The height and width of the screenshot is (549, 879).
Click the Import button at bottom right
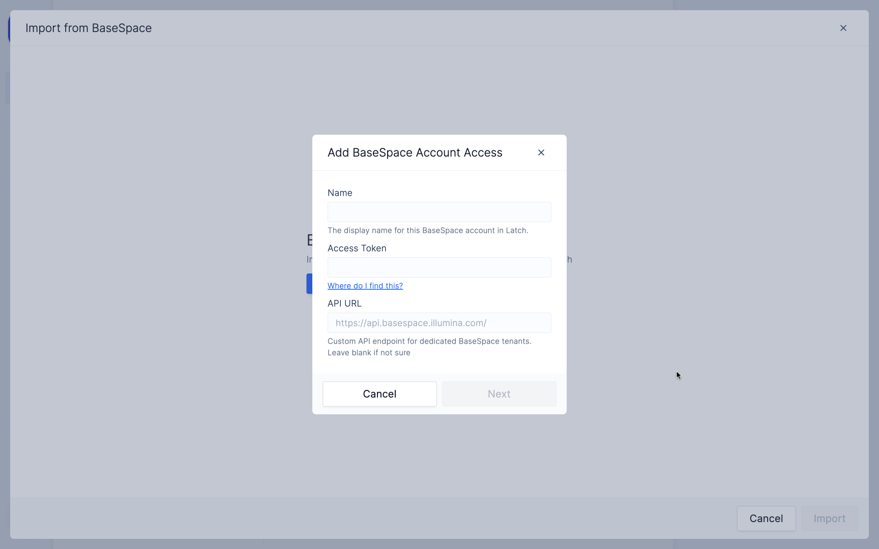[x=830, y=518]
